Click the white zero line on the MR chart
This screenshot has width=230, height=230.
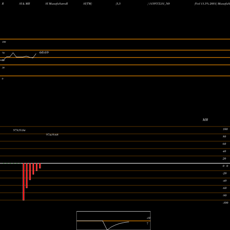click(x=115, y=163)
